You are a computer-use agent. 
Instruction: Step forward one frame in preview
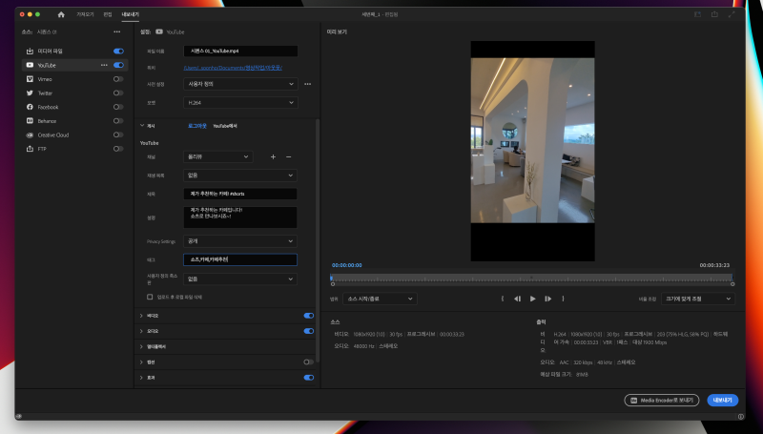pyautogui.click(x=549, y=299)
